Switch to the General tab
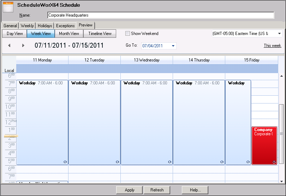The height and width of the screenshot is (196, 286). 10,26
